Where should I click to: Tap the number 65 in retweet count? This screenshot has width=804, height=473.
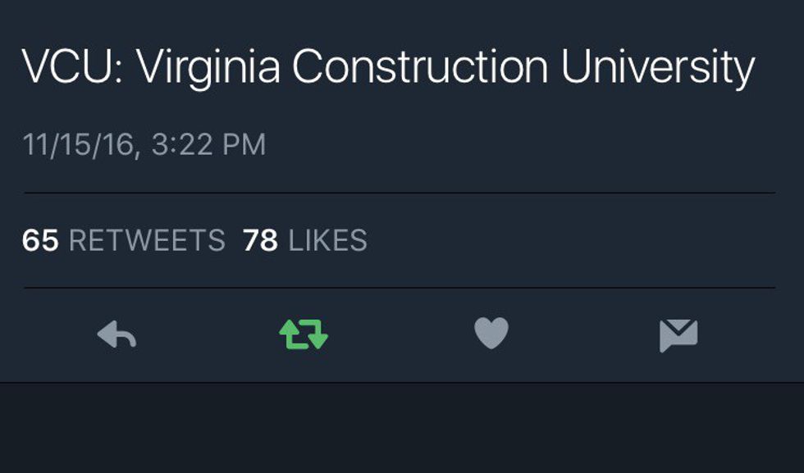[x=40, y=241]
